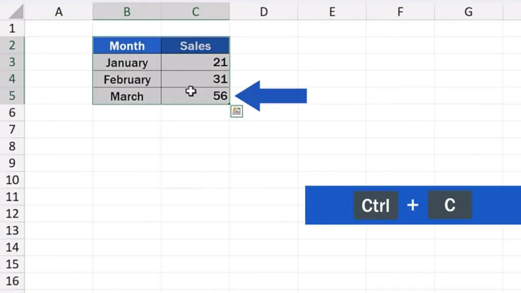Select the February cell
The height and width of the screenshot is (293, 521).
point(127,79)
